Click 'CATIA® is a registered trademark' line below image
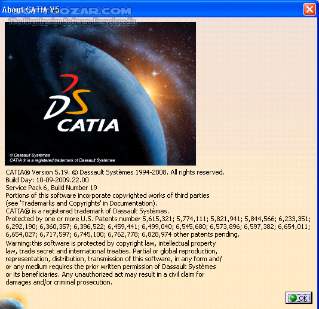 [87, 211]
